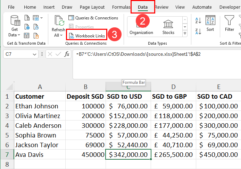Screen dimensions: 241x169
Task: Click Existing Connections icon
Action: coord(36,36)
